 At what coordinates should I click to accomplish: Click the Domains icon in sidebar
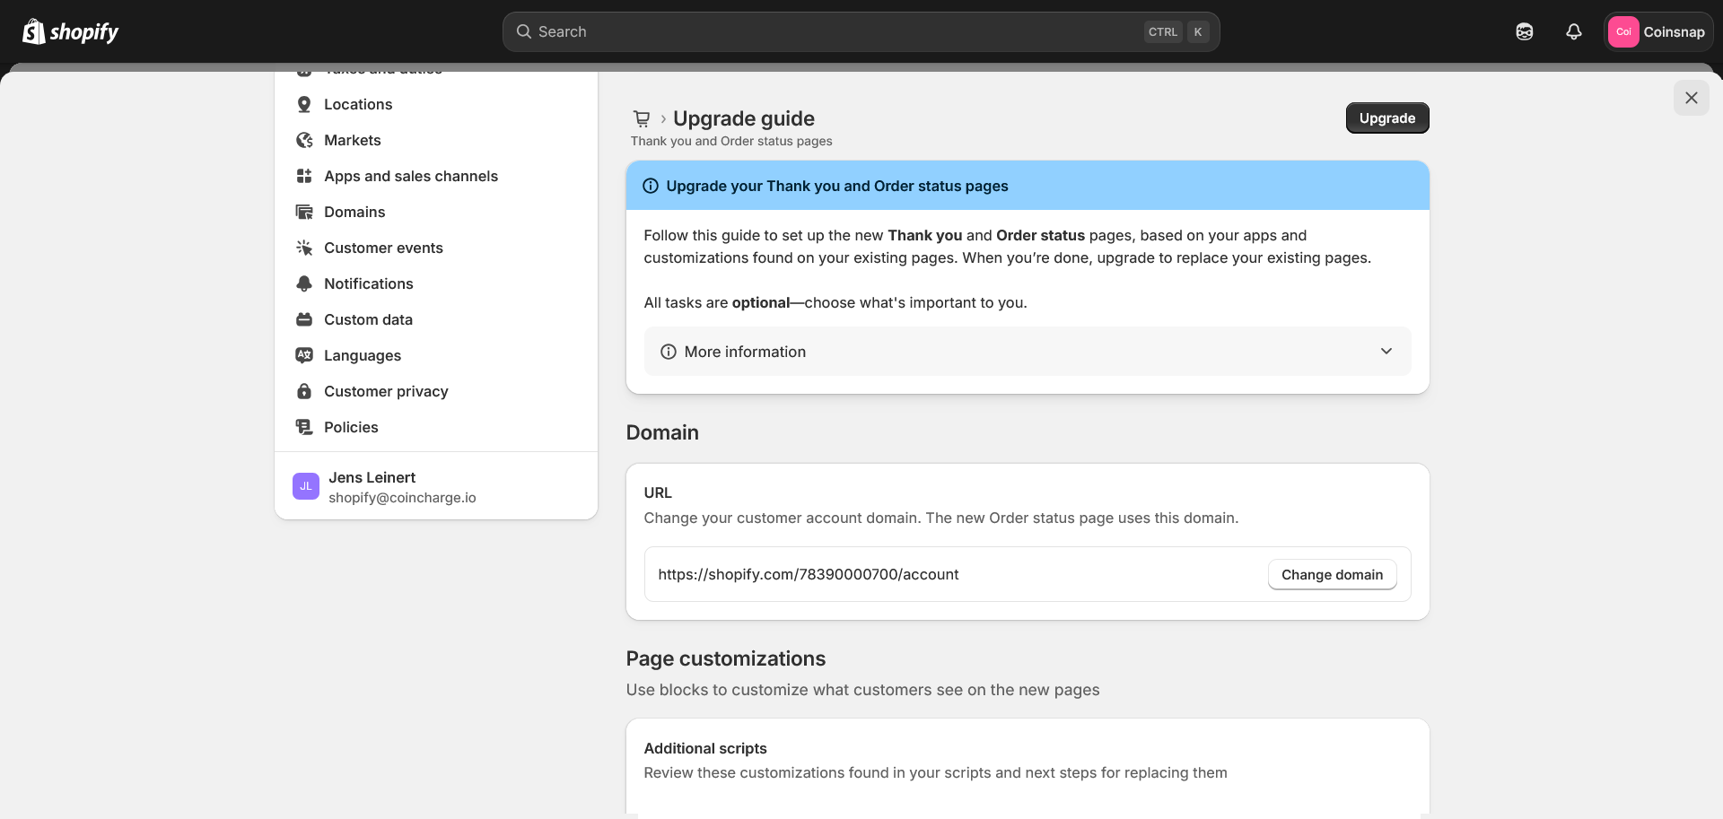tap(304, 212)
